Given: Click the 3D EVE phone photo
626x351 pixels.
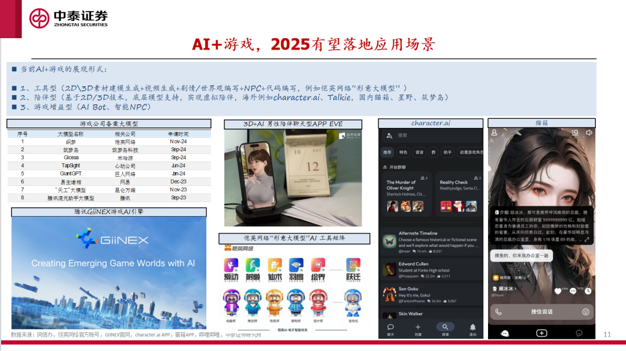Looking at the screenshot, I should tap(293, 178).
